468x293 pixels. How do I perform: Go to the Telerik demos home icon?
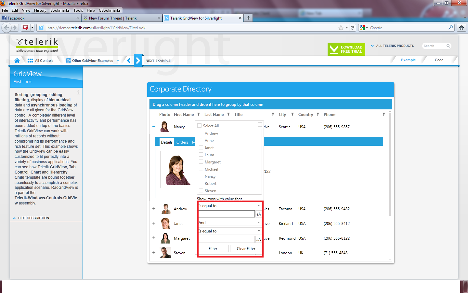point(17,61)
